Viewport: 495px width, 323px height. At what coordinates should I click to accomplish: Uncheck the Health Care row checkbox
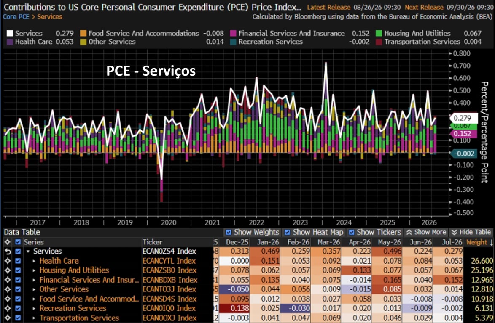click(18, 261)
